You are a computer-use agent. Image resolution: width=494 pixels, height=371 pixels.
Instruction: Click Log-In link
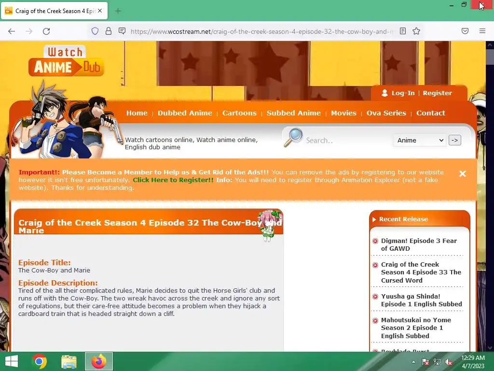pyautogui.click(x=403, y=93)
